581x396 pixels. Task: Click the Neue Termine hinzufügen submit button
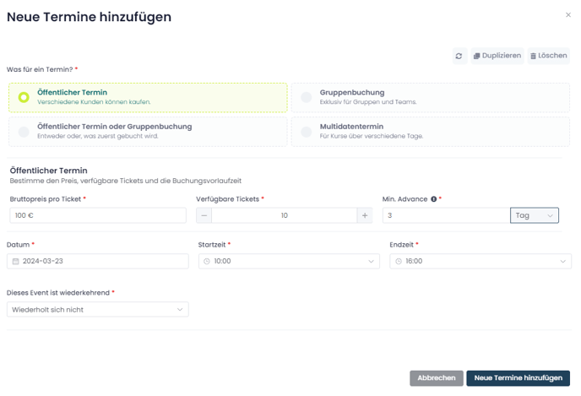pyautogui.click(x=518, y=378)
